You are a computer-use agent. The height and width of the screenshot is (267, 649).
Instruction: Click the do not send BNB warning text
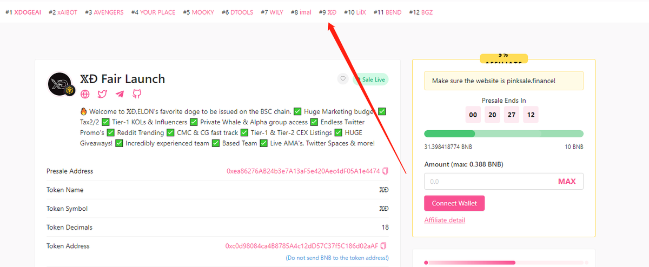(337, 258)
